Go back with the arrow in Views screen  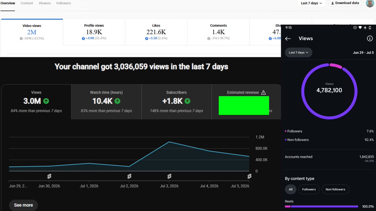(288, 38)
